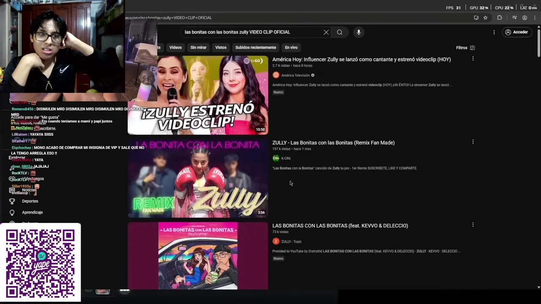Click the page scrollbar down arrow
541x304 pixels.
coord(538,287)
